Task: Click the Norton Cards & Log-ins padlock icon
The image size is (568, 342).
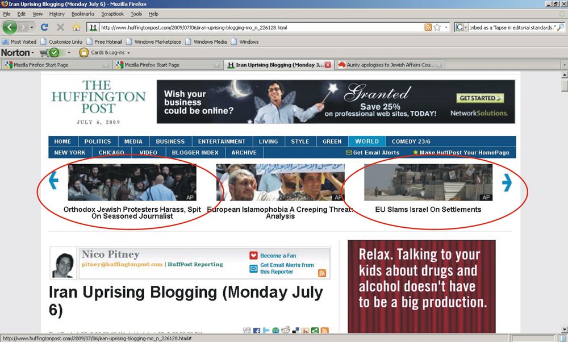Action: (83, 52)
